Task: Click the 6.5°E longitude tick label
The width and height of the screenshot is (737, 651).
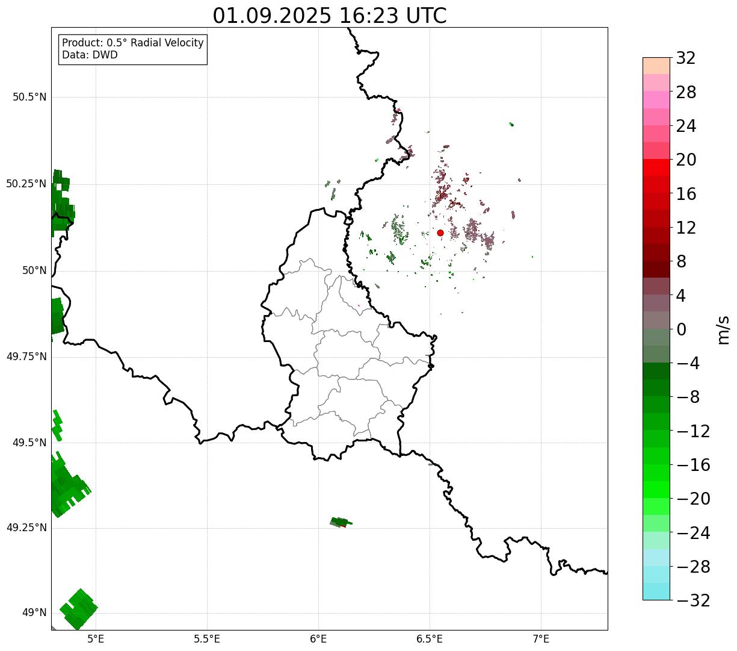Action: click(430, 639)
